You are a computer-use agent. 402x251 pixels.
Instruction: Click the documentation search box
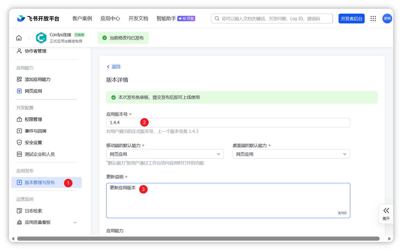click(272, 19)
